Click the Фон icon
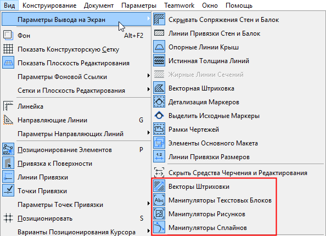326x236 pixels. [x=8, y=35]
